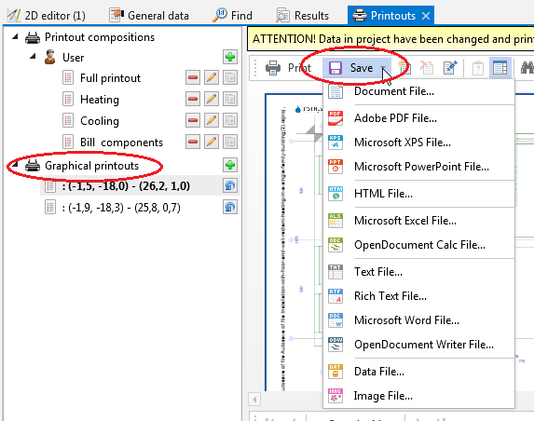The image size is (534, 421).
Task: Click the Print toolbar icon
Action: coord(273,68)
